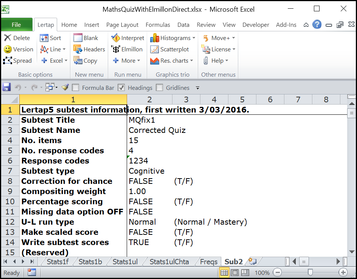This screenshot has height=279, width=357.
Task: Click the Version smiley icon
Action: coord(8,49)
